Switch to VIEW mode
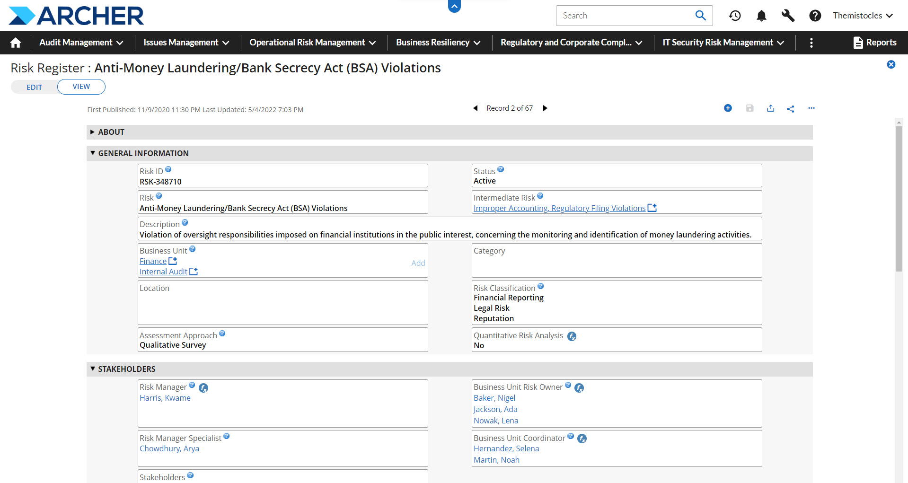908x483 pixels. pyautogui.click(x=81, y=87)
